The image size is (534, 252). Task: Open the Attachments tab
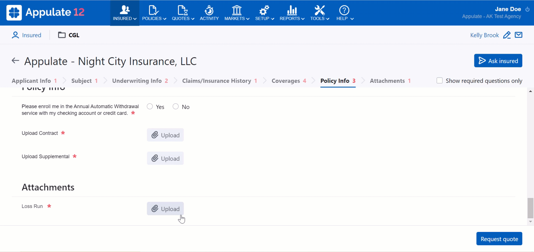point(390,81)
